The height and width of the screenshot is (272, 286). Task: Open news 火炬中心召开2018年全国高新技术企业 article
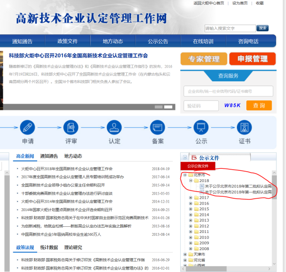click(67, 169)
